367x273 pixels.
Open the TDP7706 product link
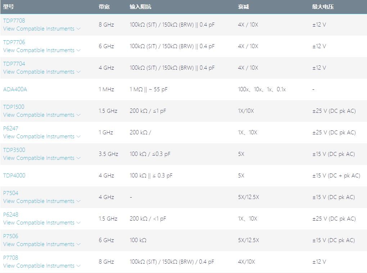coord(14,42)
